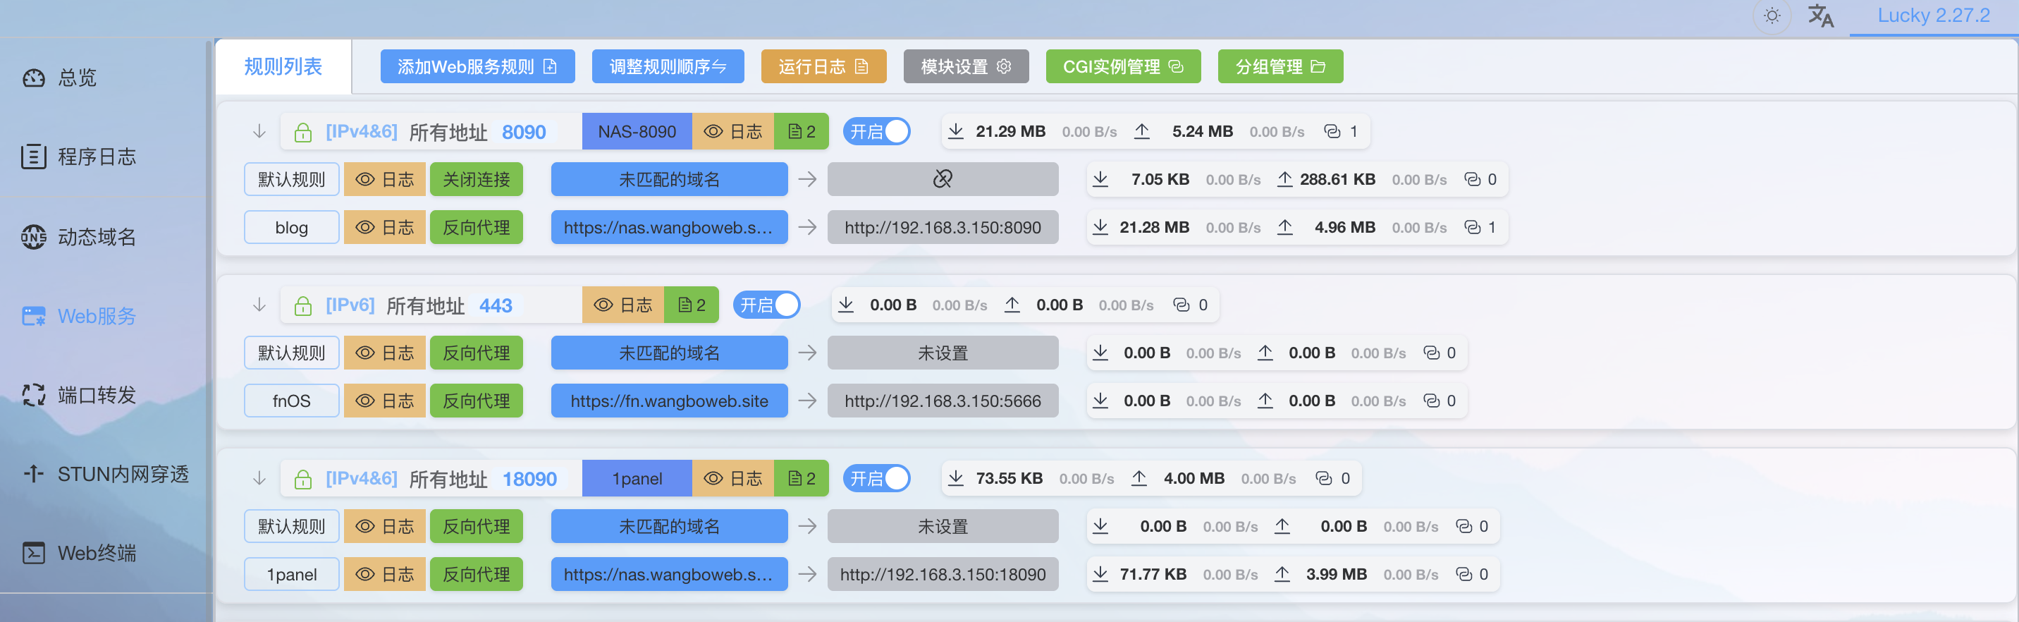The width and height of the screenshot is (2019, 622).
Task: Click the STUN内网穿透 sidebar icon
Action: point(34,474)
